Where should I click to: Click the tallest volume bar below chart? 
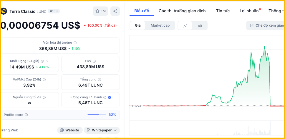tap(270, 128)
